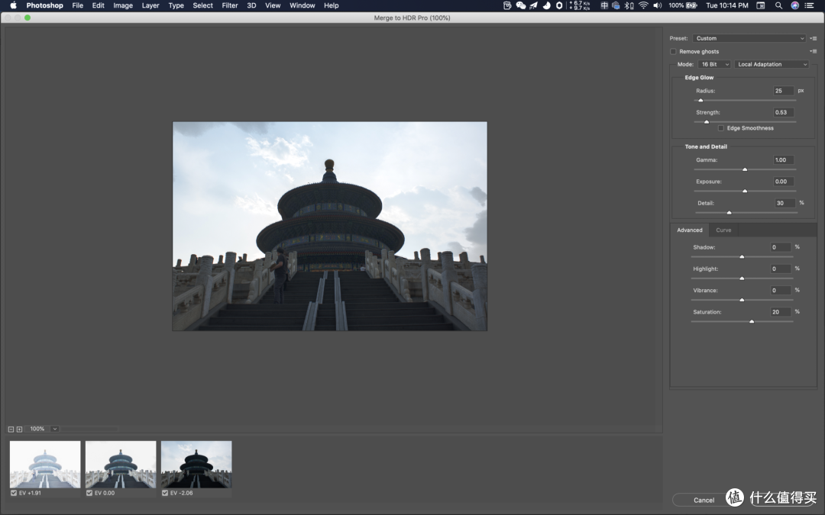Click the Detail percent value field
Viewport: 825px width, 515px height.
click(785, 204)
